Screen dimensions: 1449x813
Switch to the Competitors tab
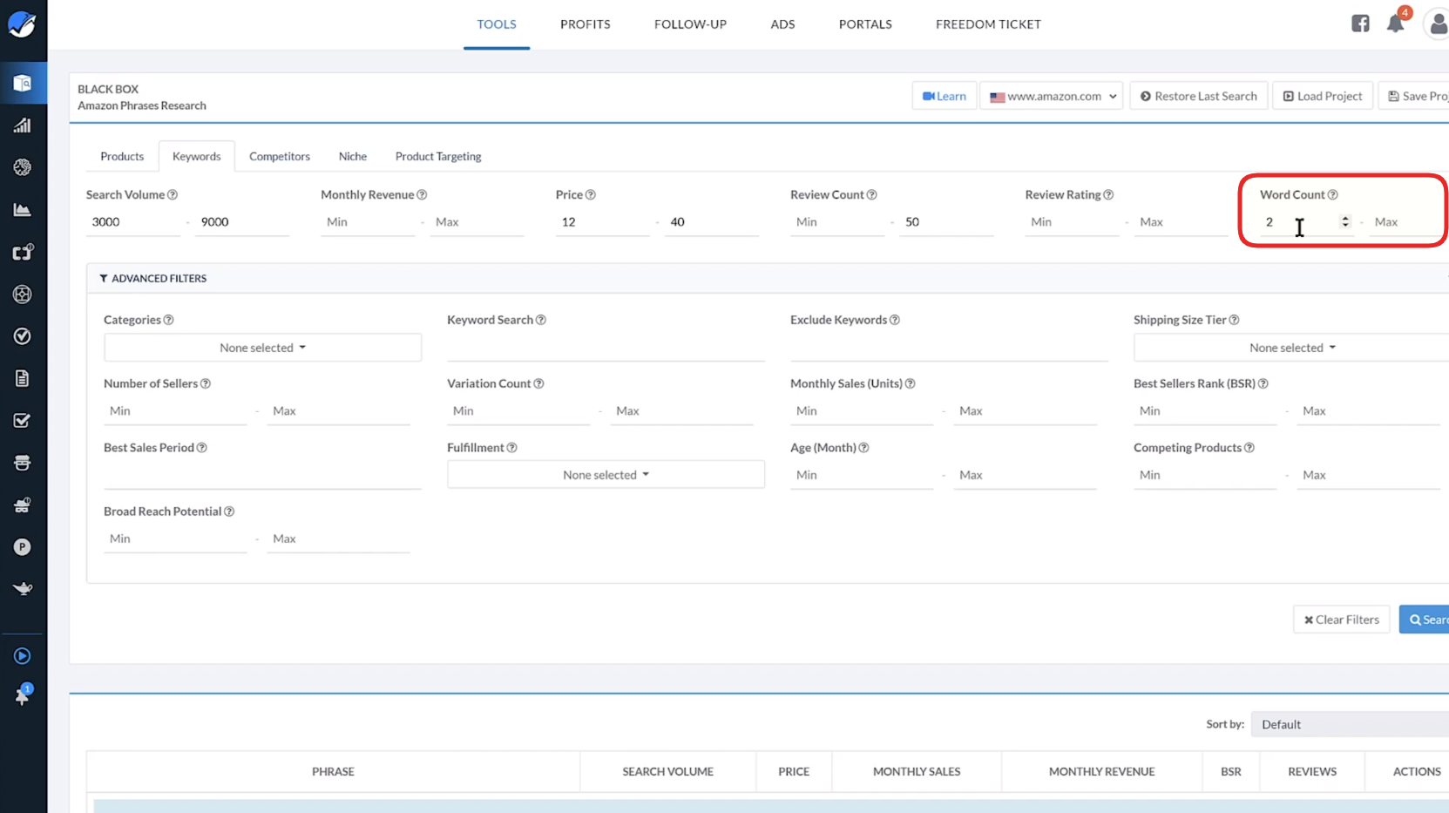pyautogui.click(x=280, y=157)
